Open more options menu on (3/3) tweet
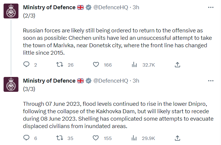 (211, 81)
